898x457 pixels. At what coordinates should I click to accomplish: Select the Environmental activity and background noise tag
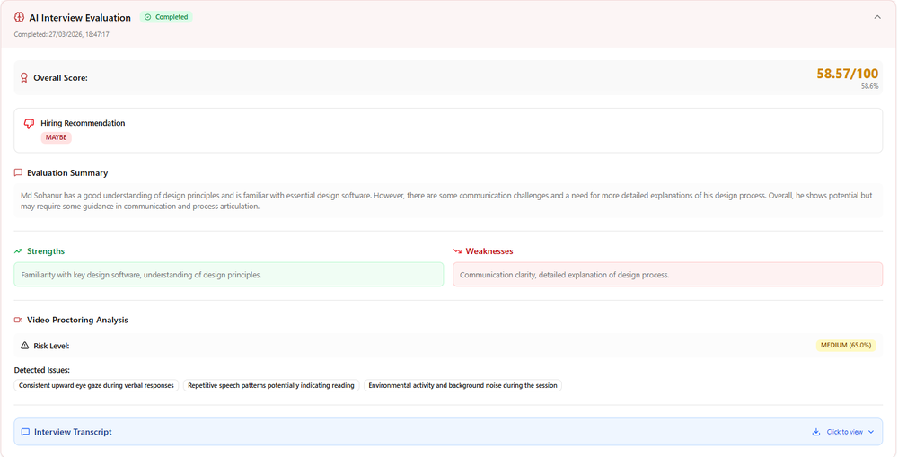point(462,385)
